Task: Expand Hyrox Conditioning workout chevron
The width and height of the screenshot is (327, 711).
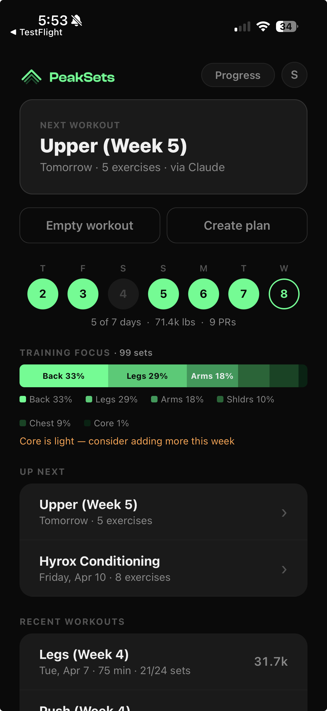Action: [x=284, y=569]
